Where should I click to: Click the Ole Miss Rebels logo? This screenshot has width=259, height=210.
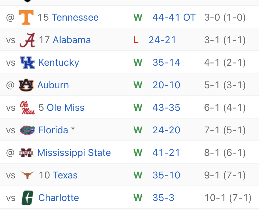[x=27, y=108]
